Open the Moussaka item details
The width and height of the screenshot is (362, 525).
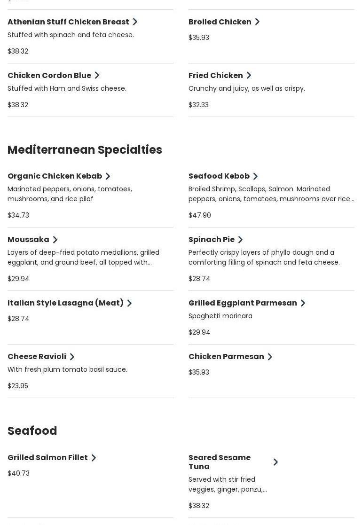[x=28, y=240]
